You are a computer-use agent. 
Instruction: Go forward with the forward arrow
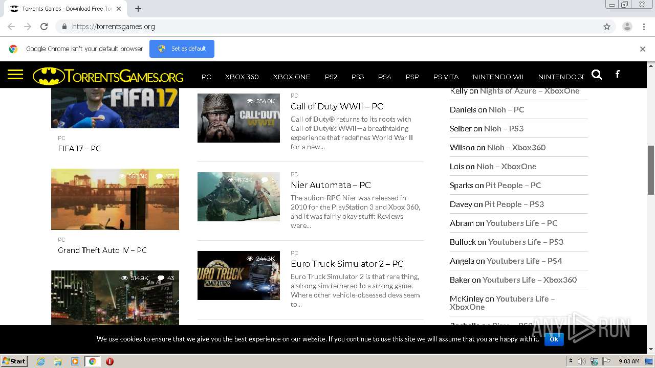click(28, 27)
